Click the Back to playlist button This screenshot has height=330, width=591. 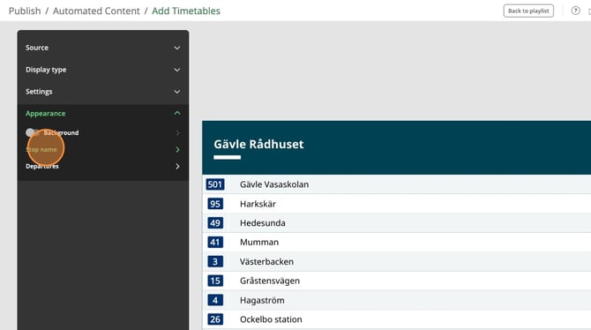(528, 11)
